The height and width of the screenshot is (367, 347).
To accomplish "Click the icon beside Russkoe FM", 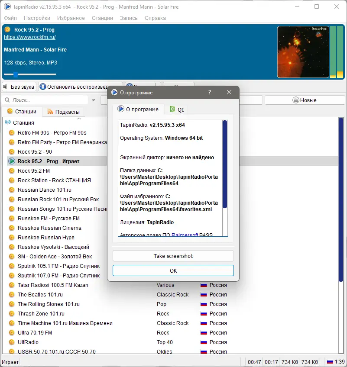I will click(x=12, y=219).
